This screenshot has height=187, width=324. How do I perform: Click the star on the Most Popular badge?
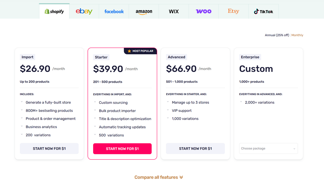point(129,51)
